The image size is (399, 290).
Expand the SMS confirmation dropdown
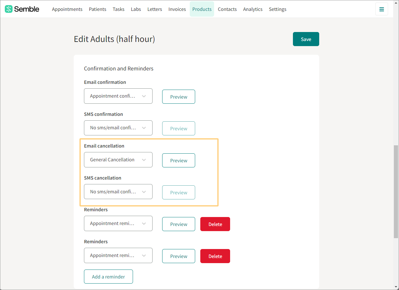point(118,128)
